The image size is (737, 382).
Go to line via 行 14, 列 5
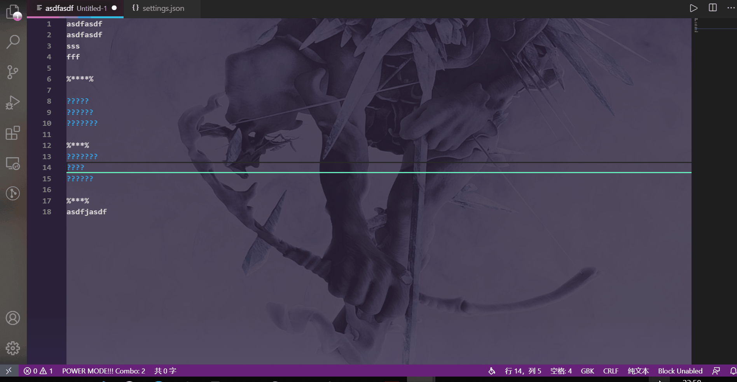(x=523, y=371)
